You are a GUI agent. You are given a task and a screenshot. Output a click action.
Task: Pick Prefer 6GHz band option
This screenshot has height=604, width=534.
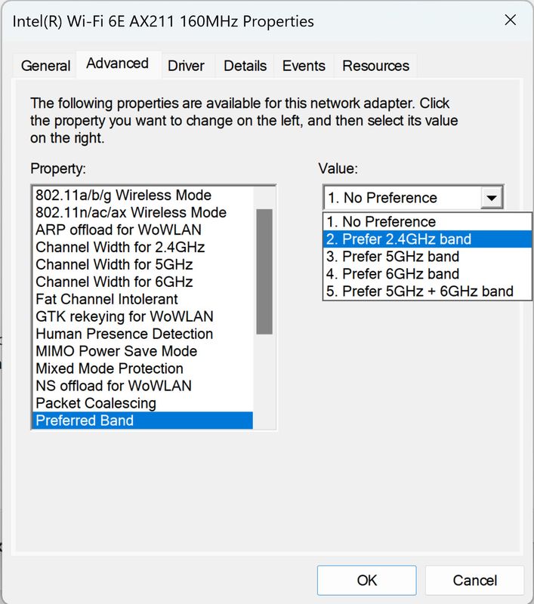click(393, 274)
